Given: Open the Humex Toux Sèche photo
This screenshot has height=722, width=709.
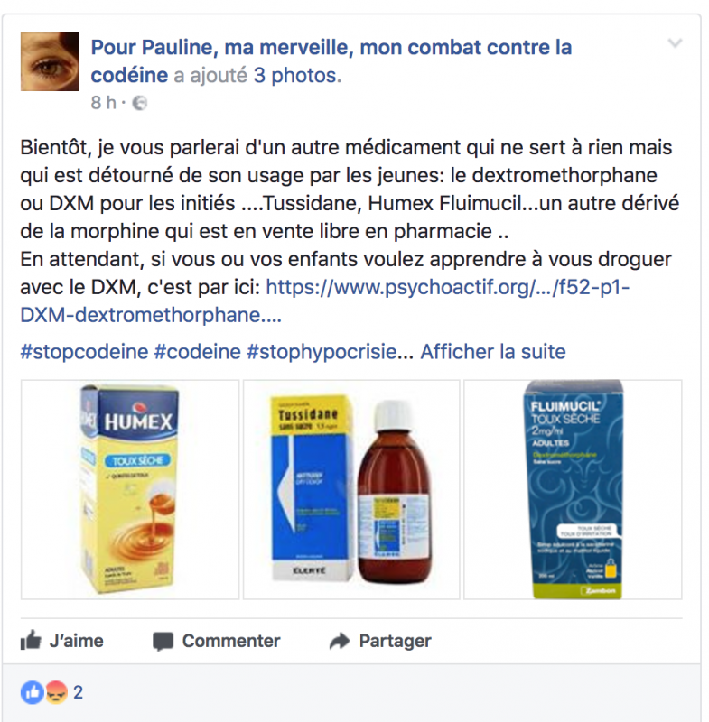Looking at the screenshot, I should point(130,489).
